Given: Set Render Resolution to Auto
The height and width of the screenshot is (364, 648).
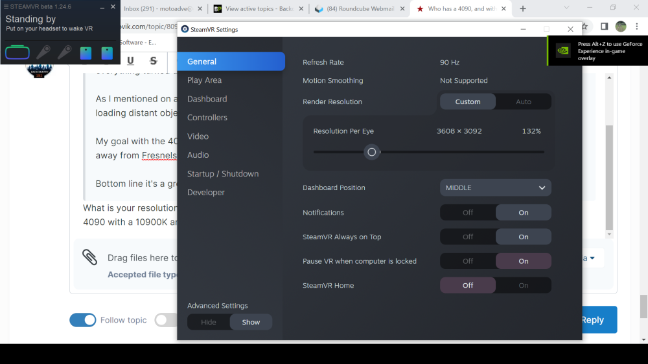Looking at the screenshot, I should pyautogui.click(x=523, y=102).
